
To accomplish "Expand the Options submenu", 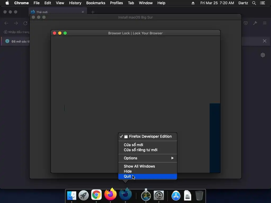I will click(x=148, y=158).
